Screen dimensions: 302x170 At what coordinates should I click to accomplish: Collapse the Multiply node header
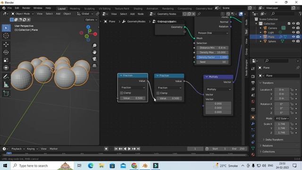[207, 76]
